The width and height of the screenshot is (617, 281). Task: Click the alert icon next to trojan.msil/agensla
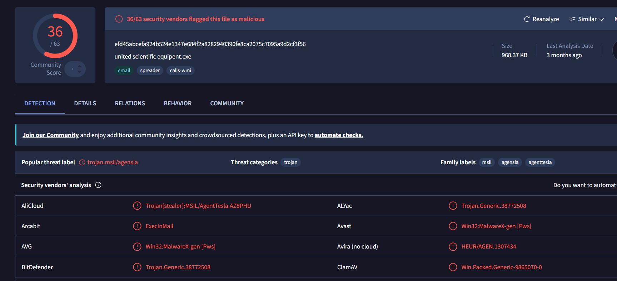click(82, 162)
